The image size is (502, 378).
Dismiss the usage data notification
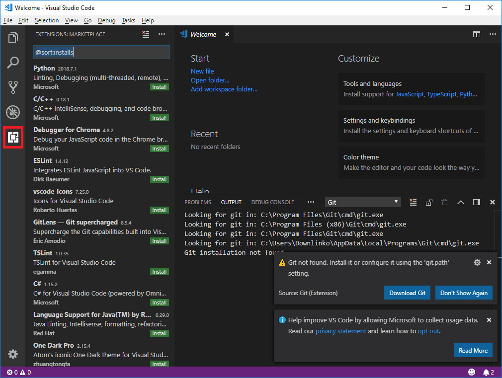[x=489, y=320]
